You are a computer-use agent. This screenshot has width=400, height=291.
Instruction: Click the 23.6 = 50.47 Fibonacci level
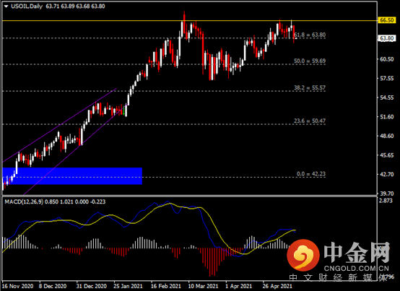point(310,121)
